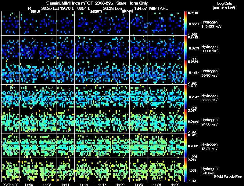The height and width of the screenshot is (186, 244).
Task: Click the color scale bar for Hydrogen 35-55 keV
Action: [x=185, y=97]
